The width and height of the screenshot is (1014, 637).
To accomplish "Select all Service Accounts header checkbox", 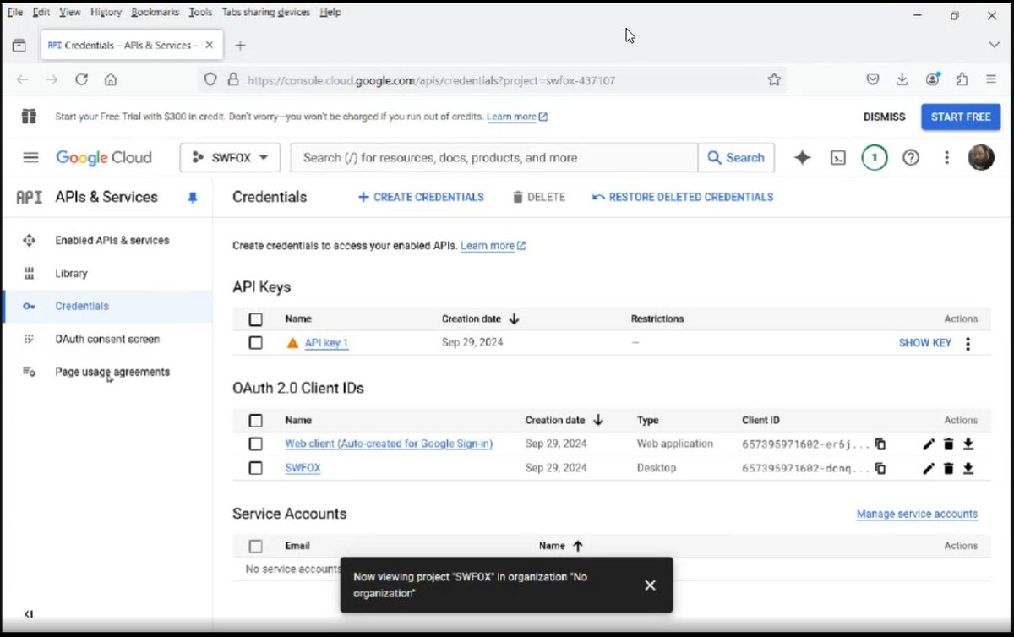I will coord(256,546).
